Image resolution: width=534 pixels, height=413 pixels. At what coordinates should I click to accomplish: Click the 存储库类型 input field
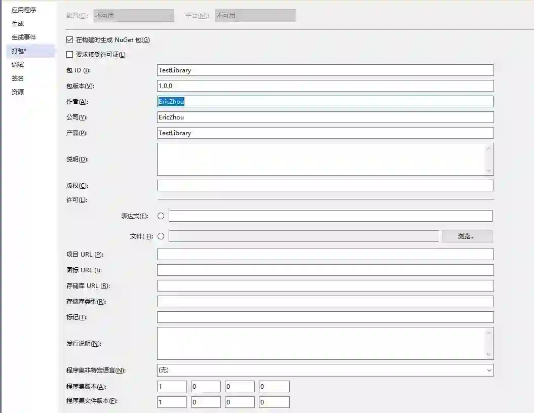(325, 301)
